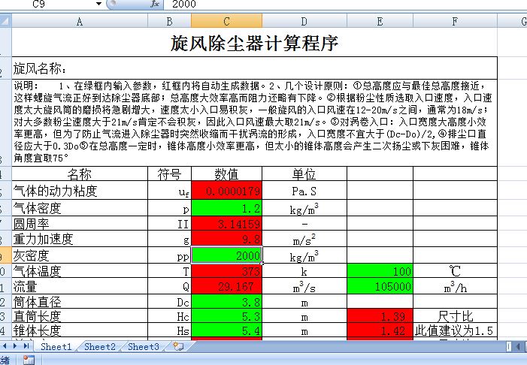Click the green cell with value 1.2
The image size is (527, 365).
click(226, 208)
